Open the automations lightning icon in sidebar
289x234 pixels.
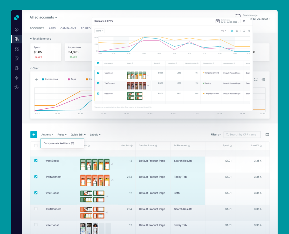click(x=17, y=78)
